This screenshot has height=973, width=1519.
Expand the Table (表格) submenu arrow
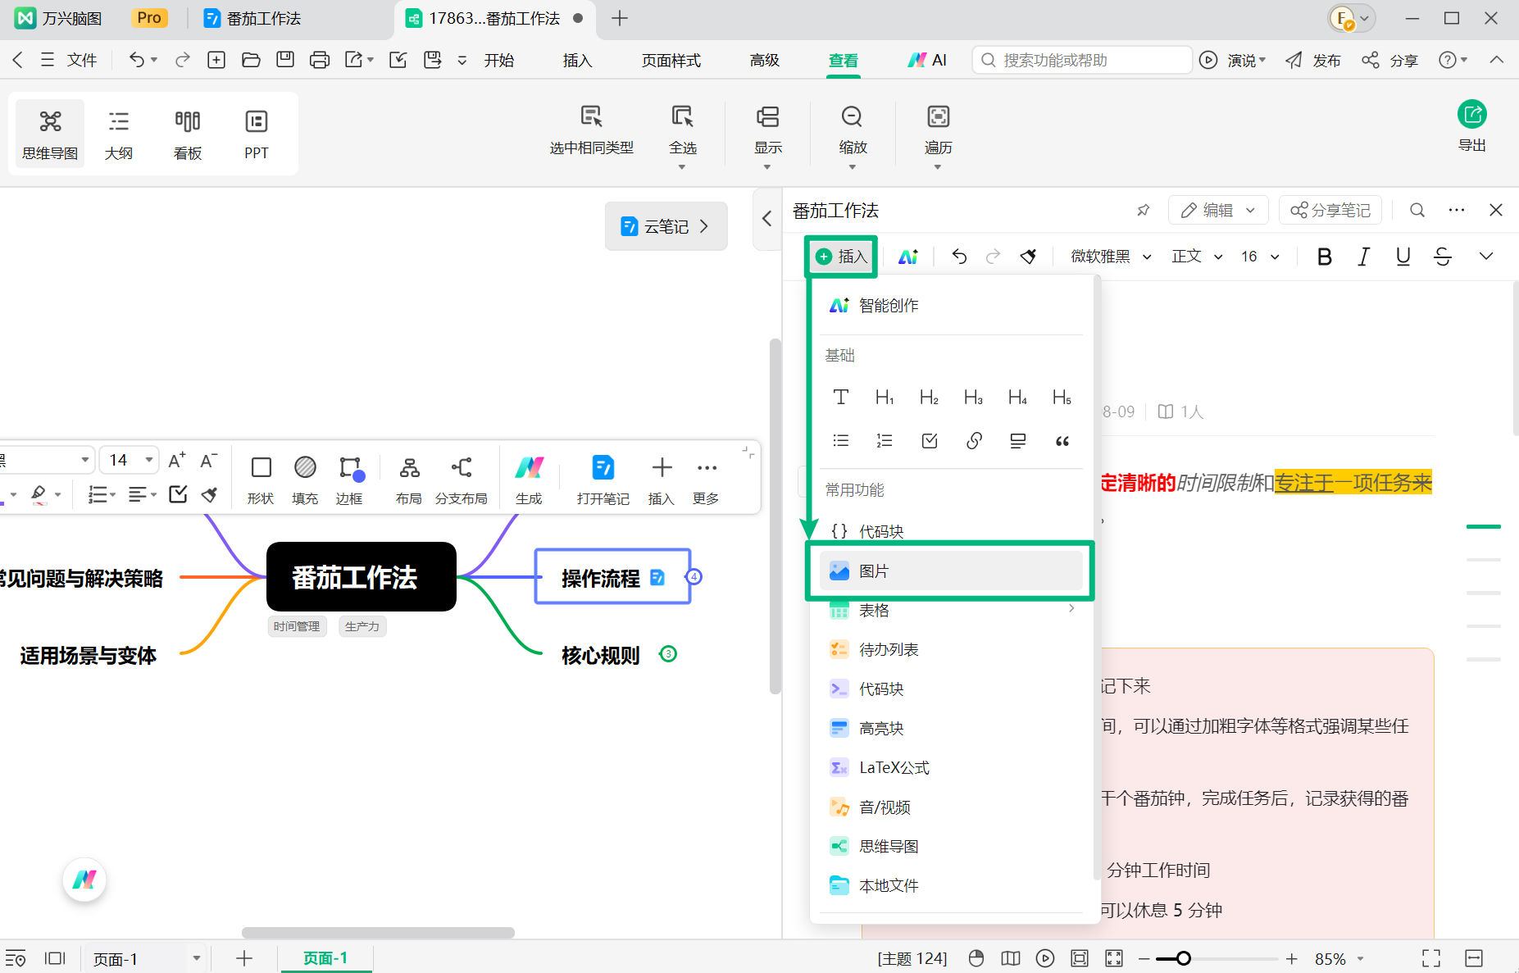(1071, 609)
